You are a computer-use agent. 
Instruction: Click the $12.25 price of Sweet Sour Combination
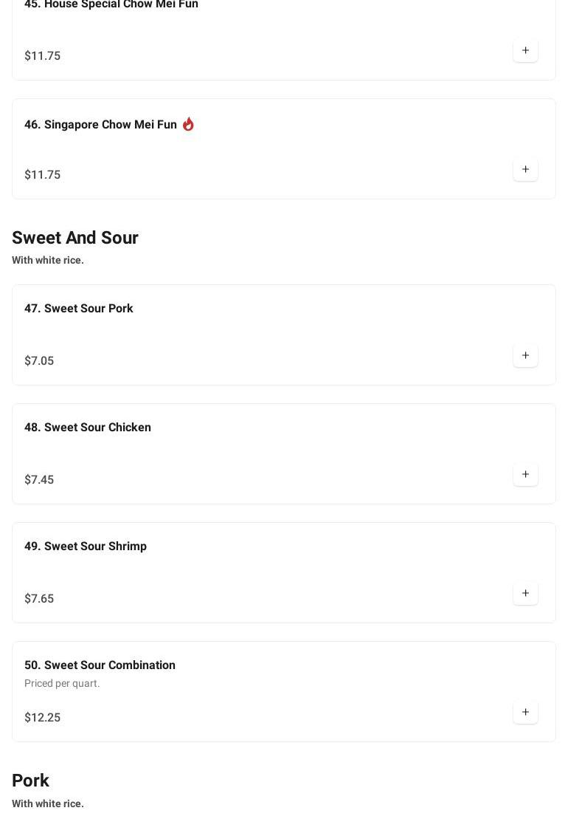pyautogui.click(x=43, y=718)
